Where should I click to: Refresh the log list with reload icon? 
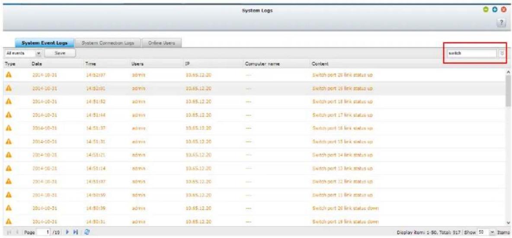tap(86, 233)
